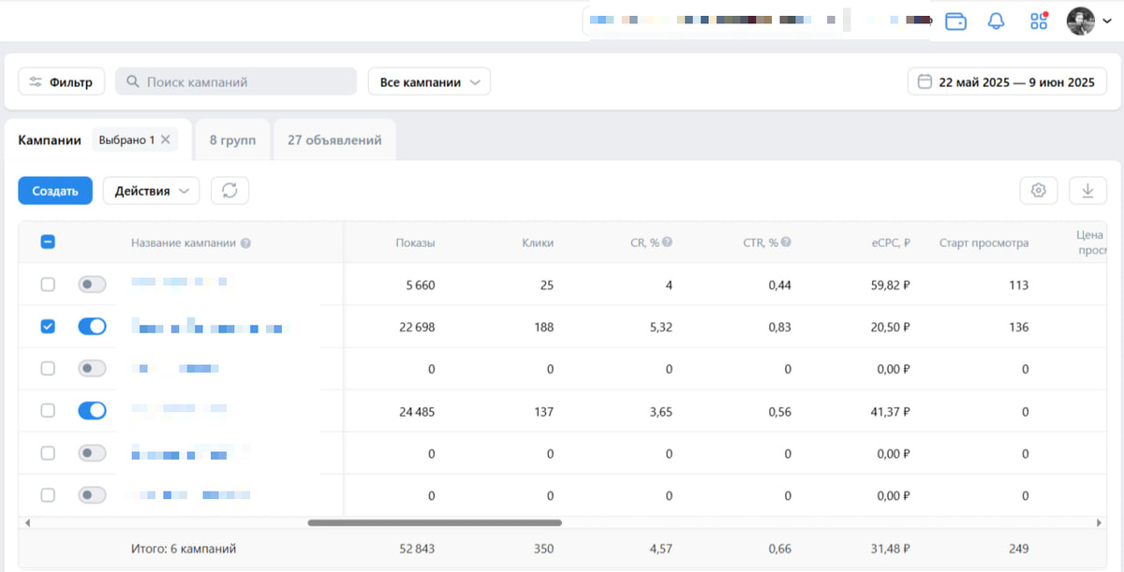Click total eCPC 31,48 ₽
1124x572 pixels.
click(890, 548)
